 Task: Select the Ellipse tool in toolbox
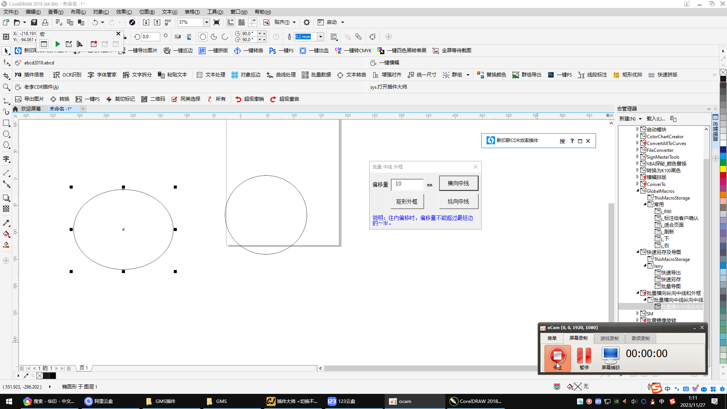[x=6, y=134]
